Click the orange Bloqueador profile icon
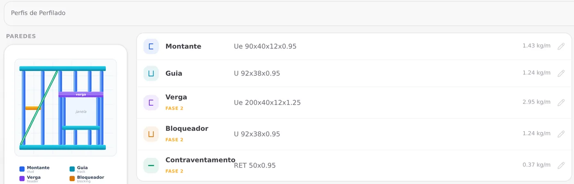 (151, 134)
